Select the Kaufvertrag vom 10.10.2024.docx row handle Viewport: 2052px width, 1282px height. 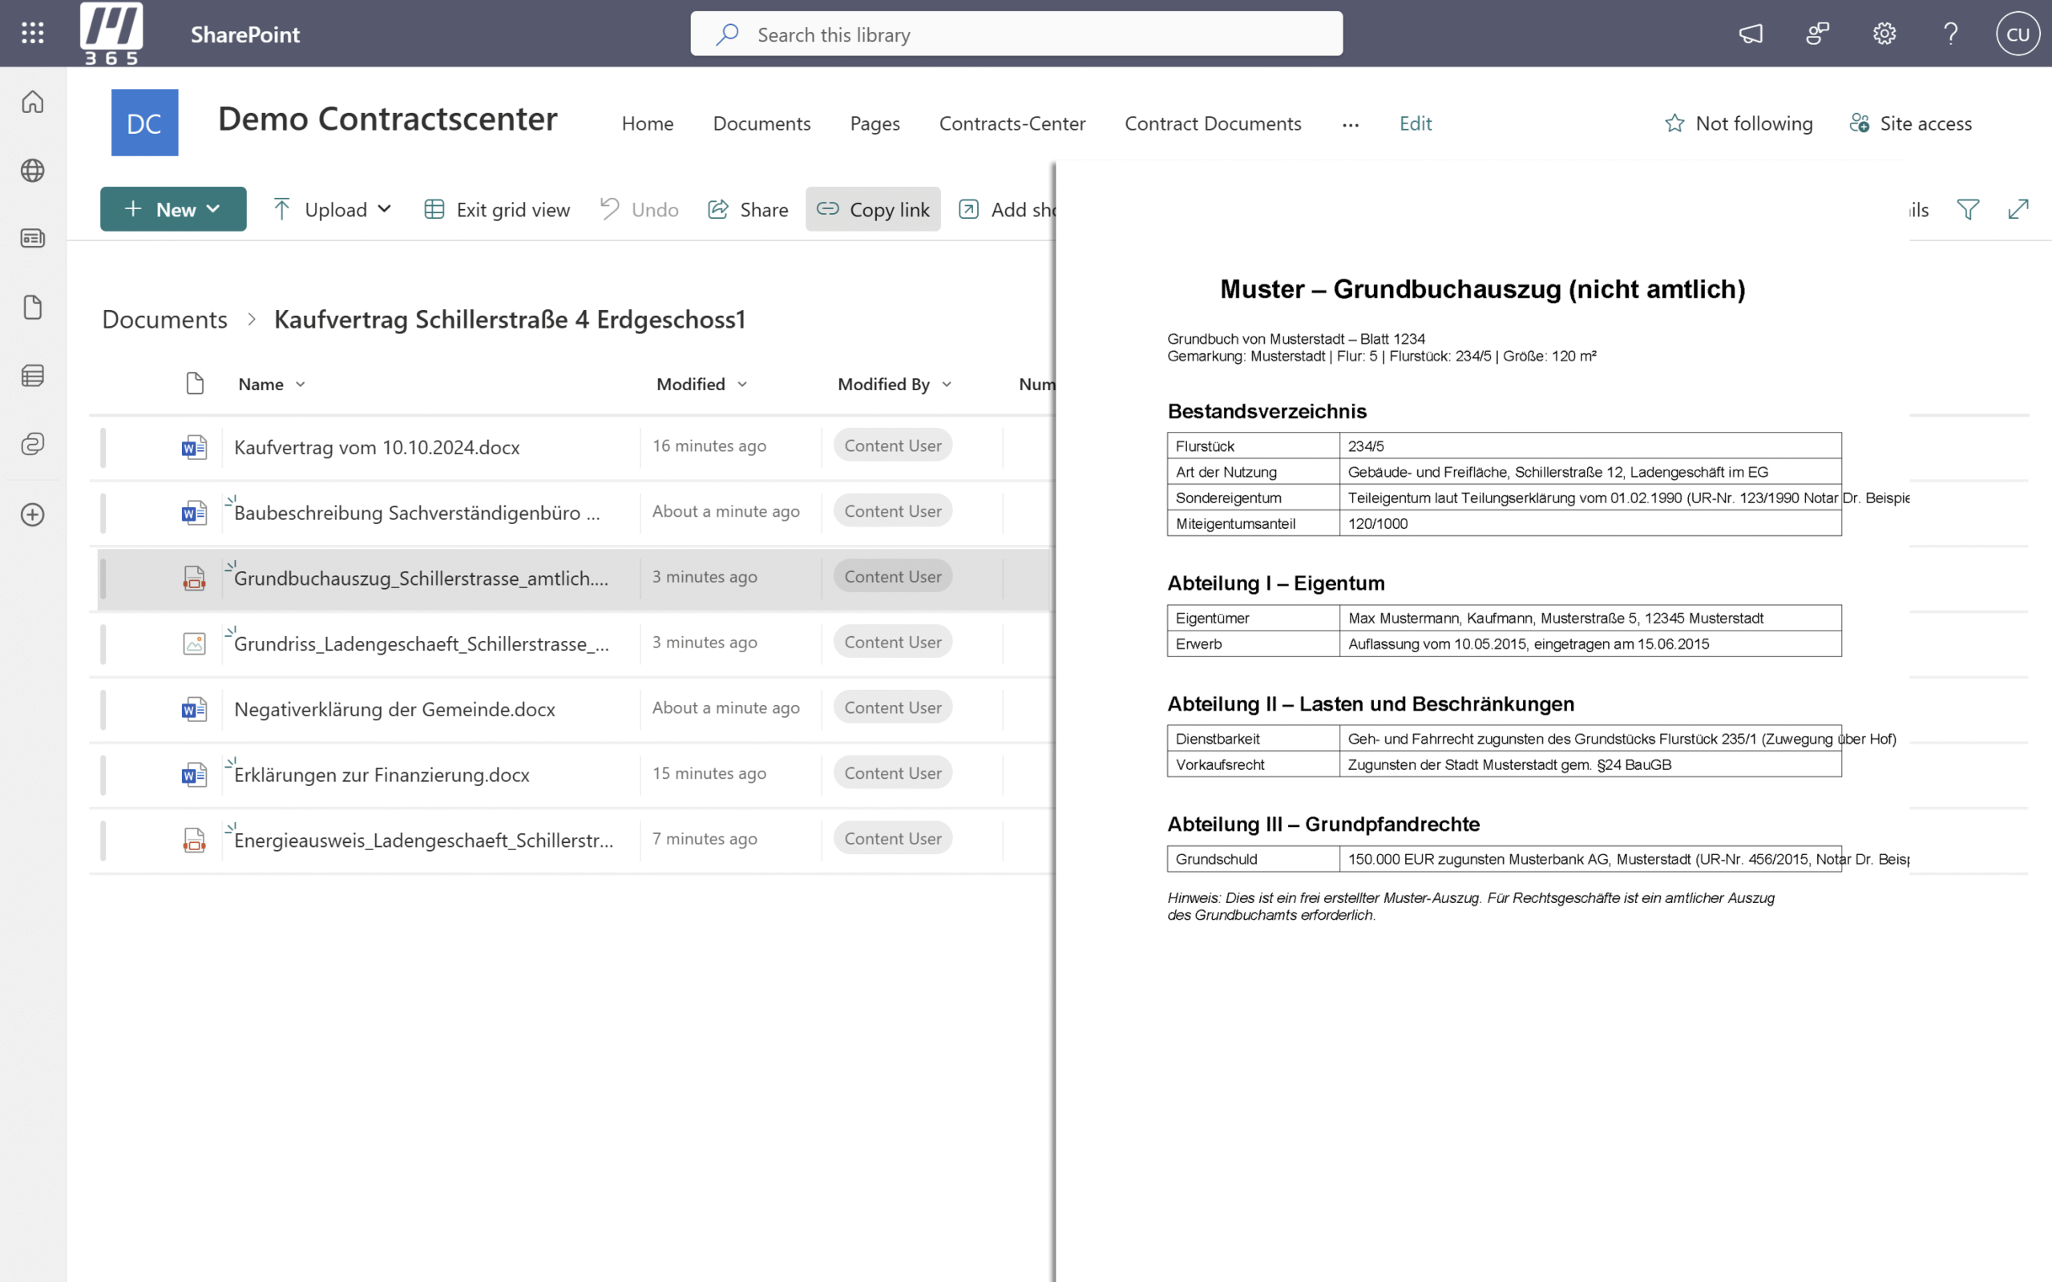[103, 447]
